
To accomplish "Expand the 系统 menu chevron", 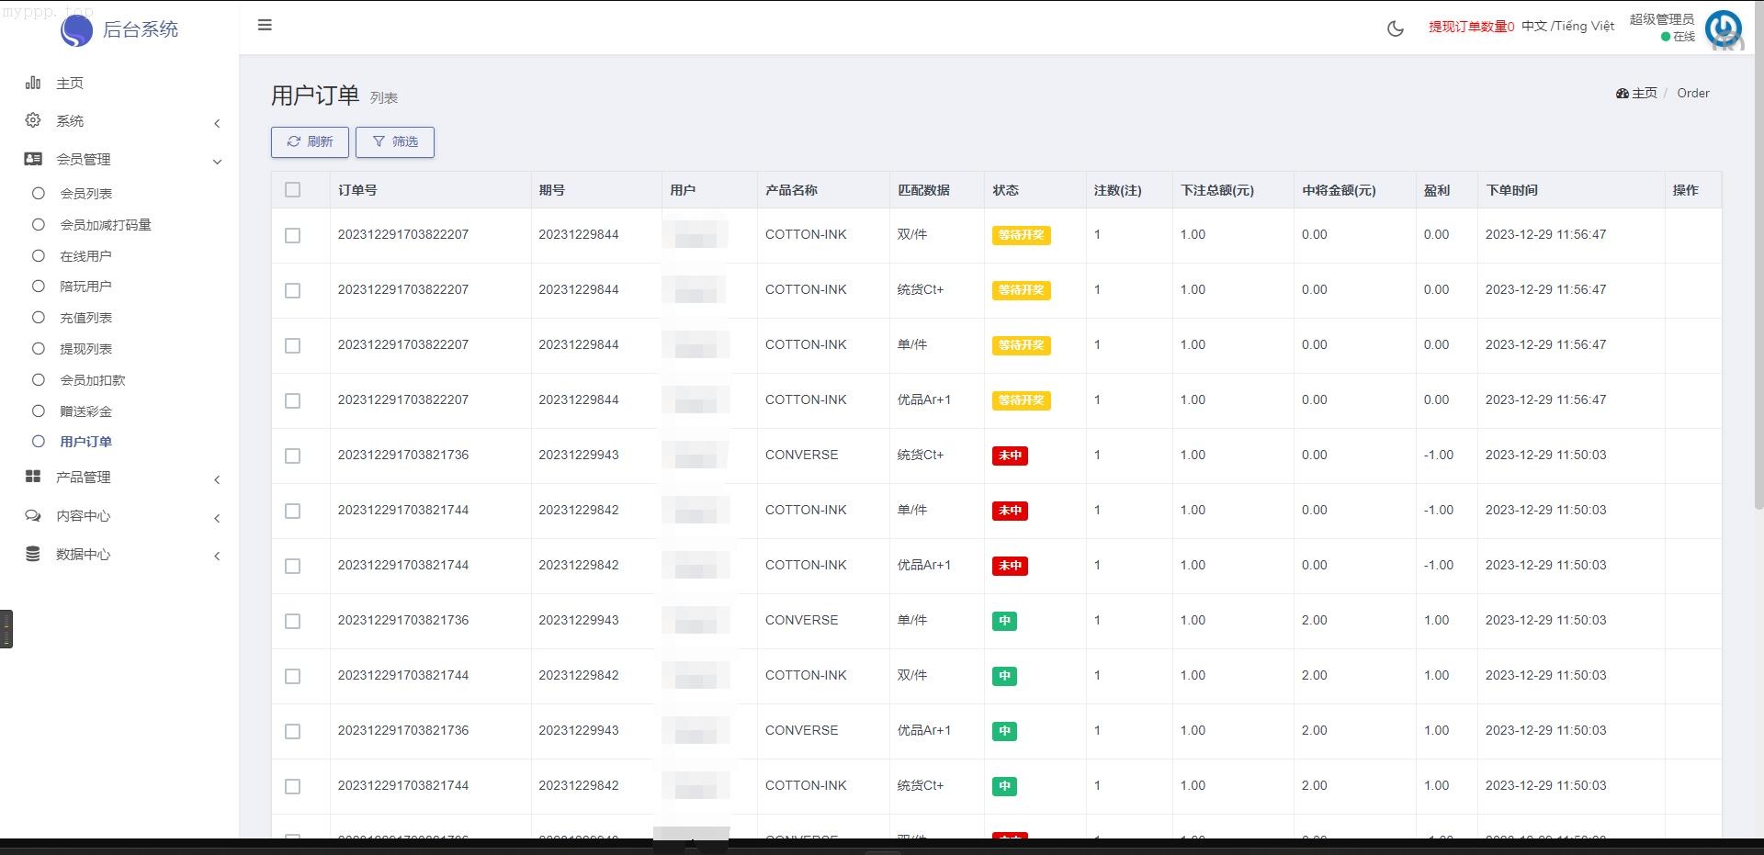I will click(217, 123).
